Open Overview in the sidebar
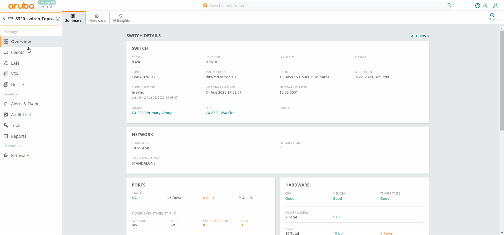The height and width of the screenshot is (235, 504). (31, 42)
